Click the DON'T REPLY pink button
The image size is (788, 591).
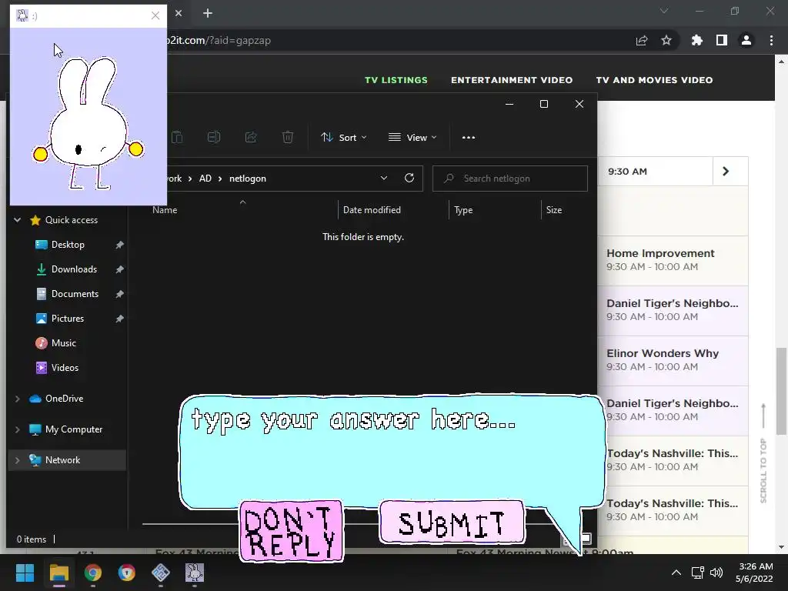tap(292, 531)
